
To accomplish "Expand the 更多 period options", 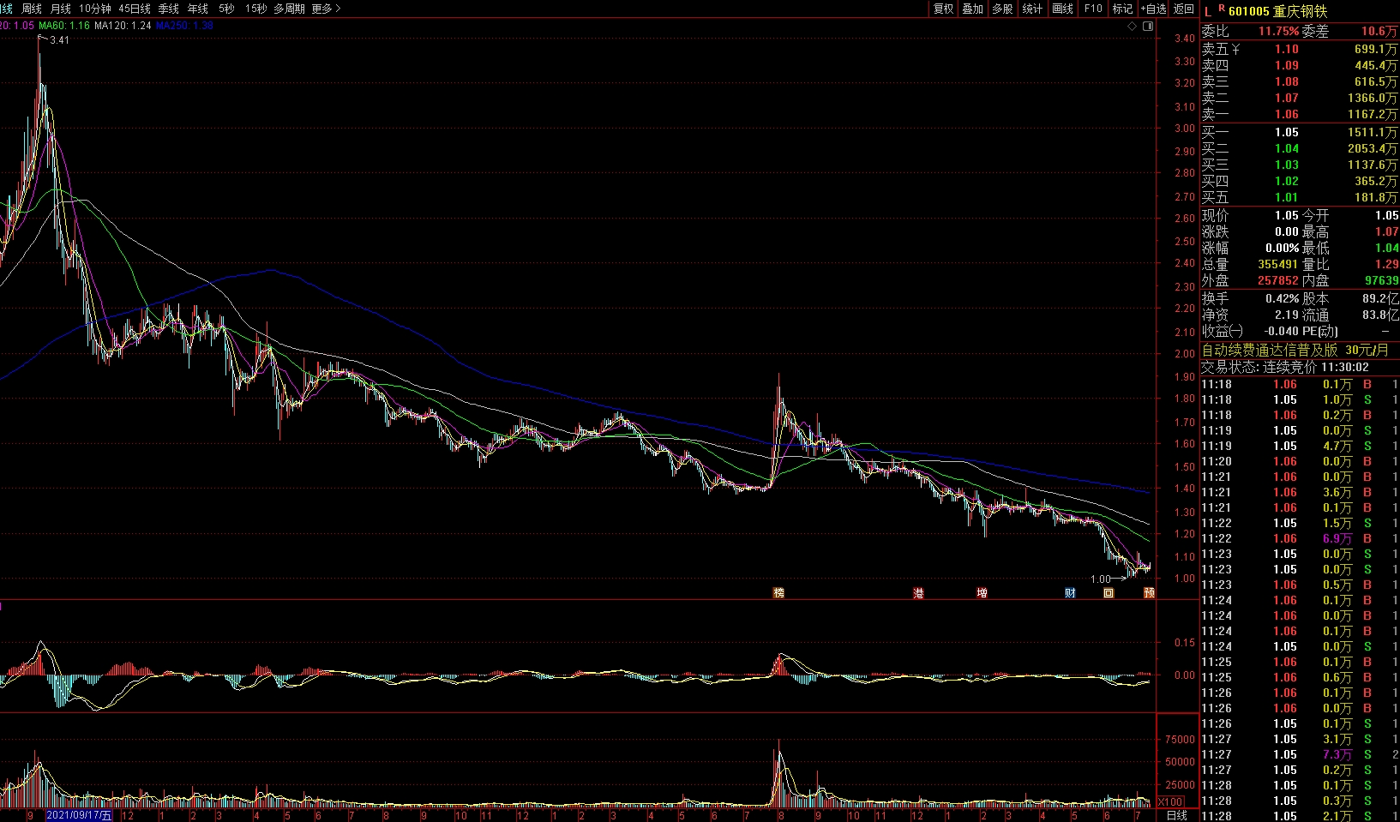I will pos(326,9).
